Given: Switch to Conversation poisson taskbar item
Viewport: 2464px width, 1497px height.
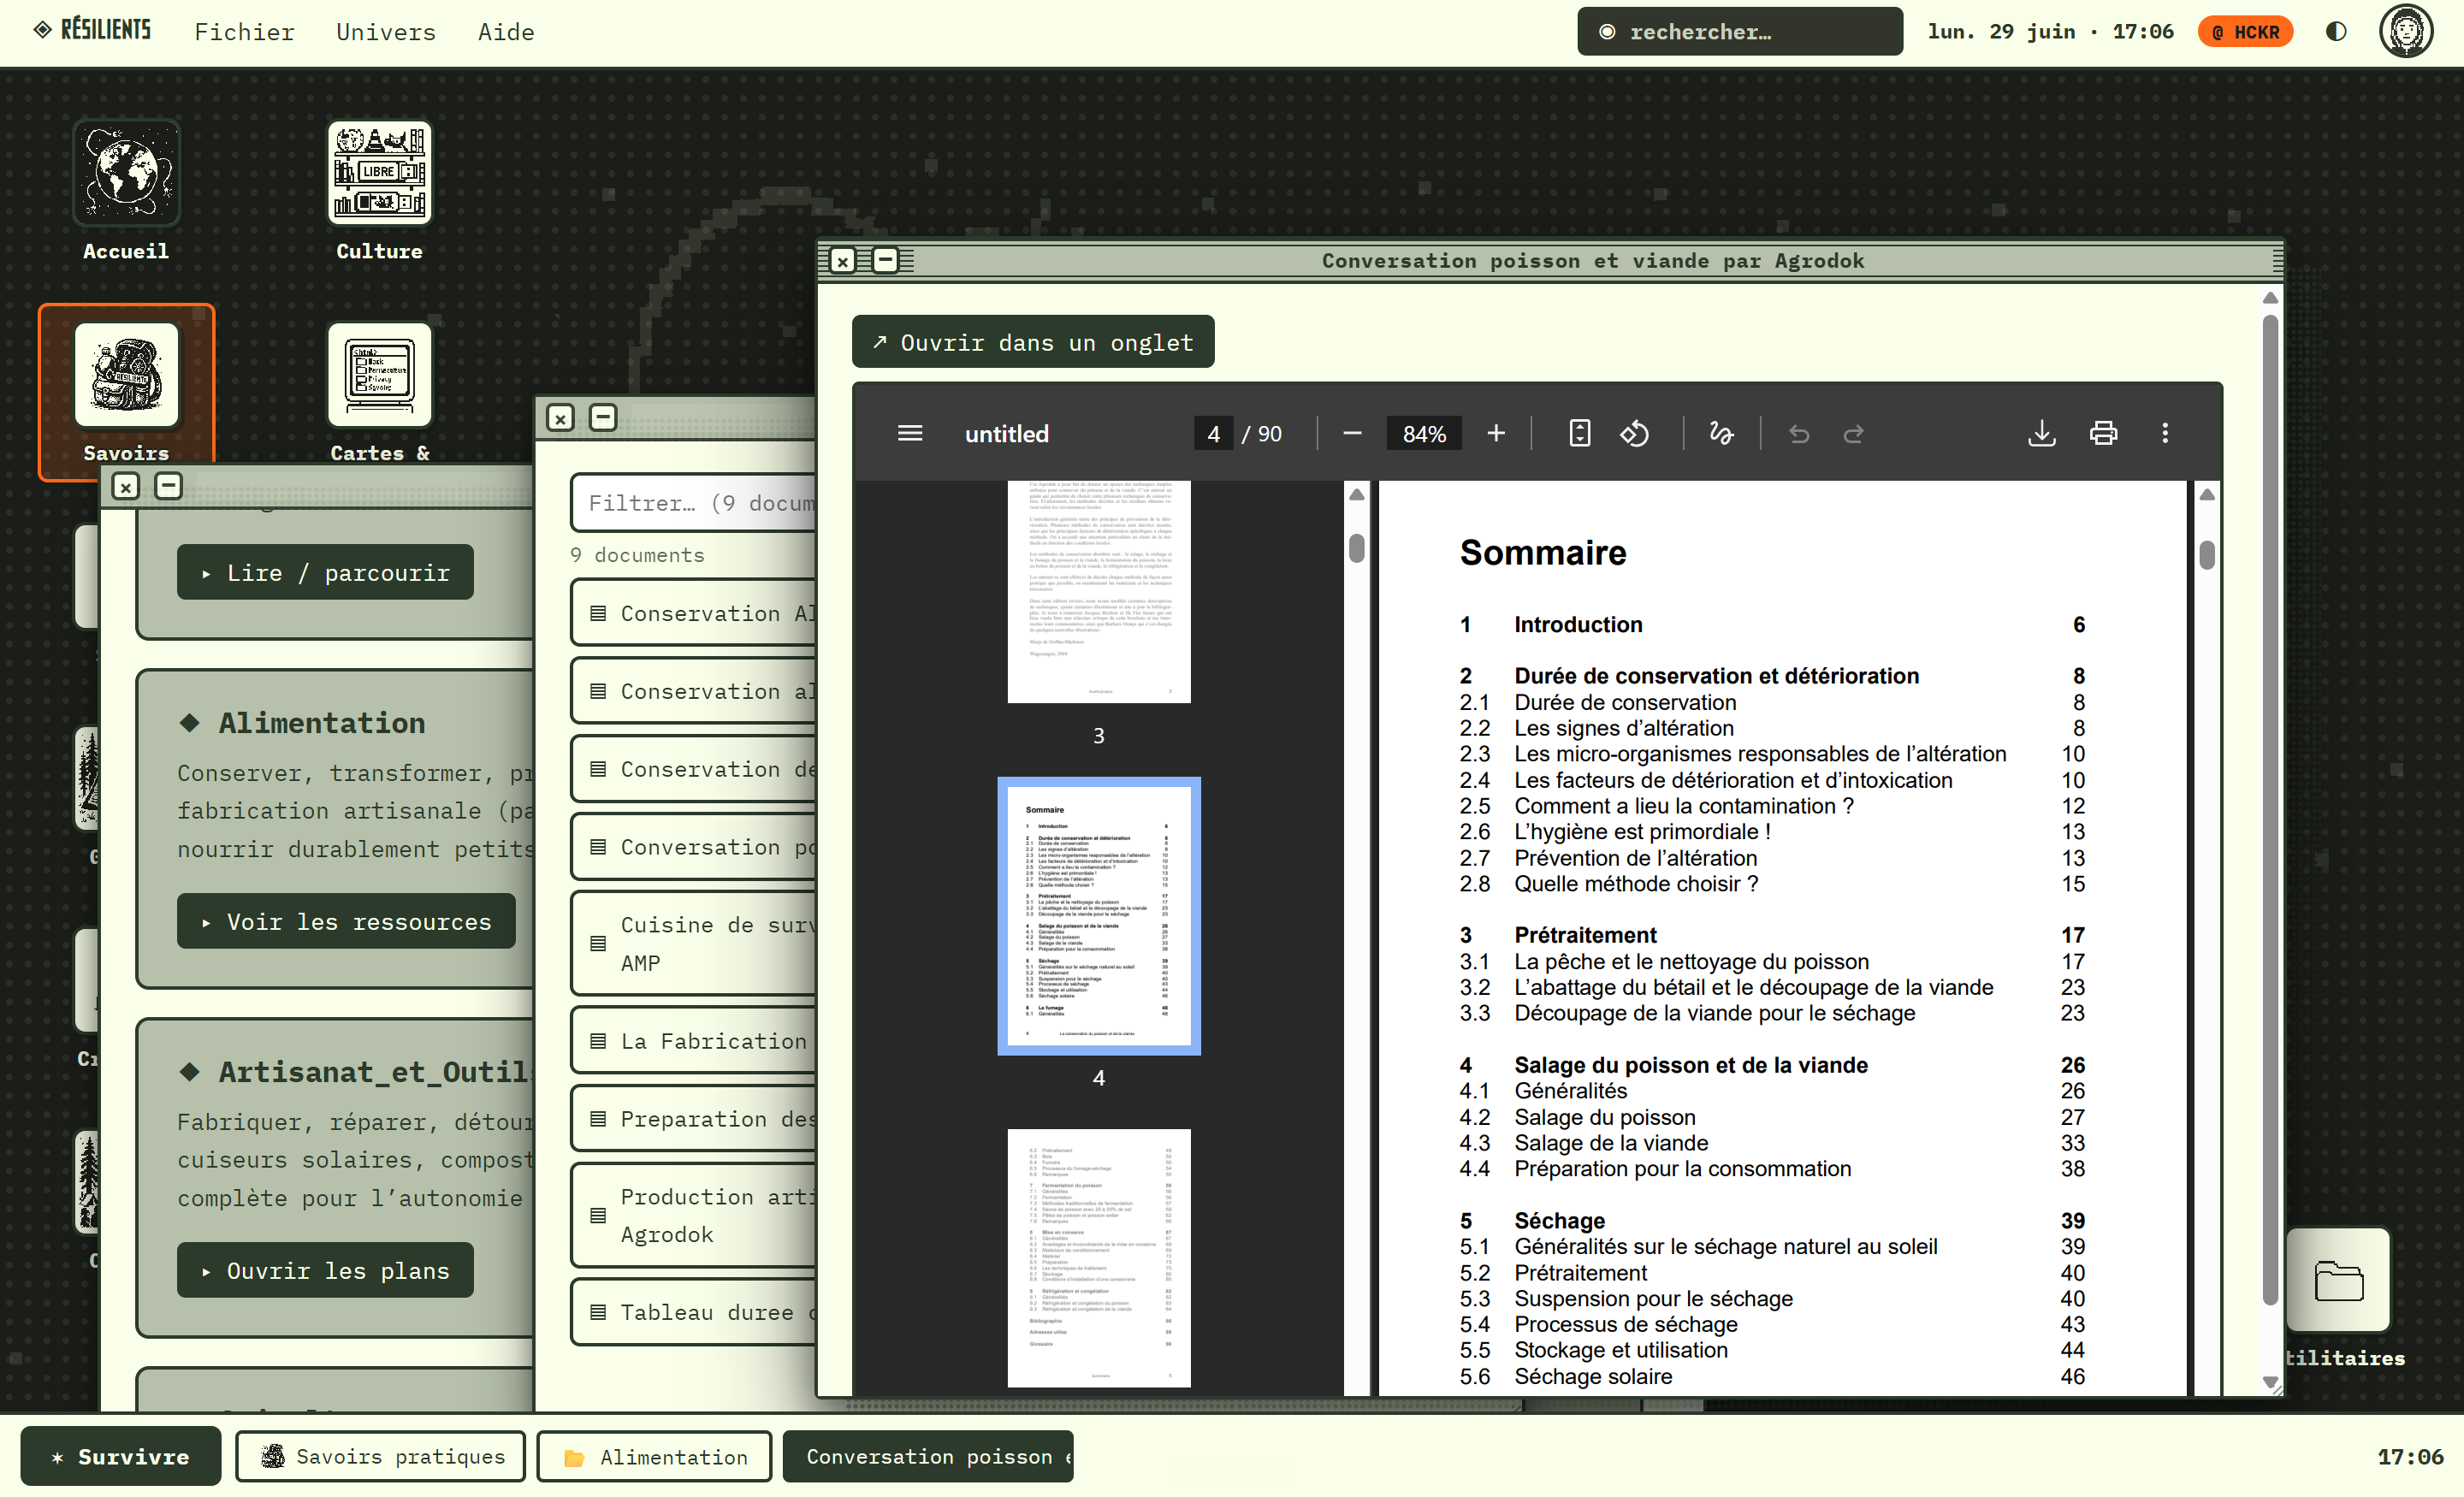Looking at the screenshot, I should click(x=928, y=1456).
